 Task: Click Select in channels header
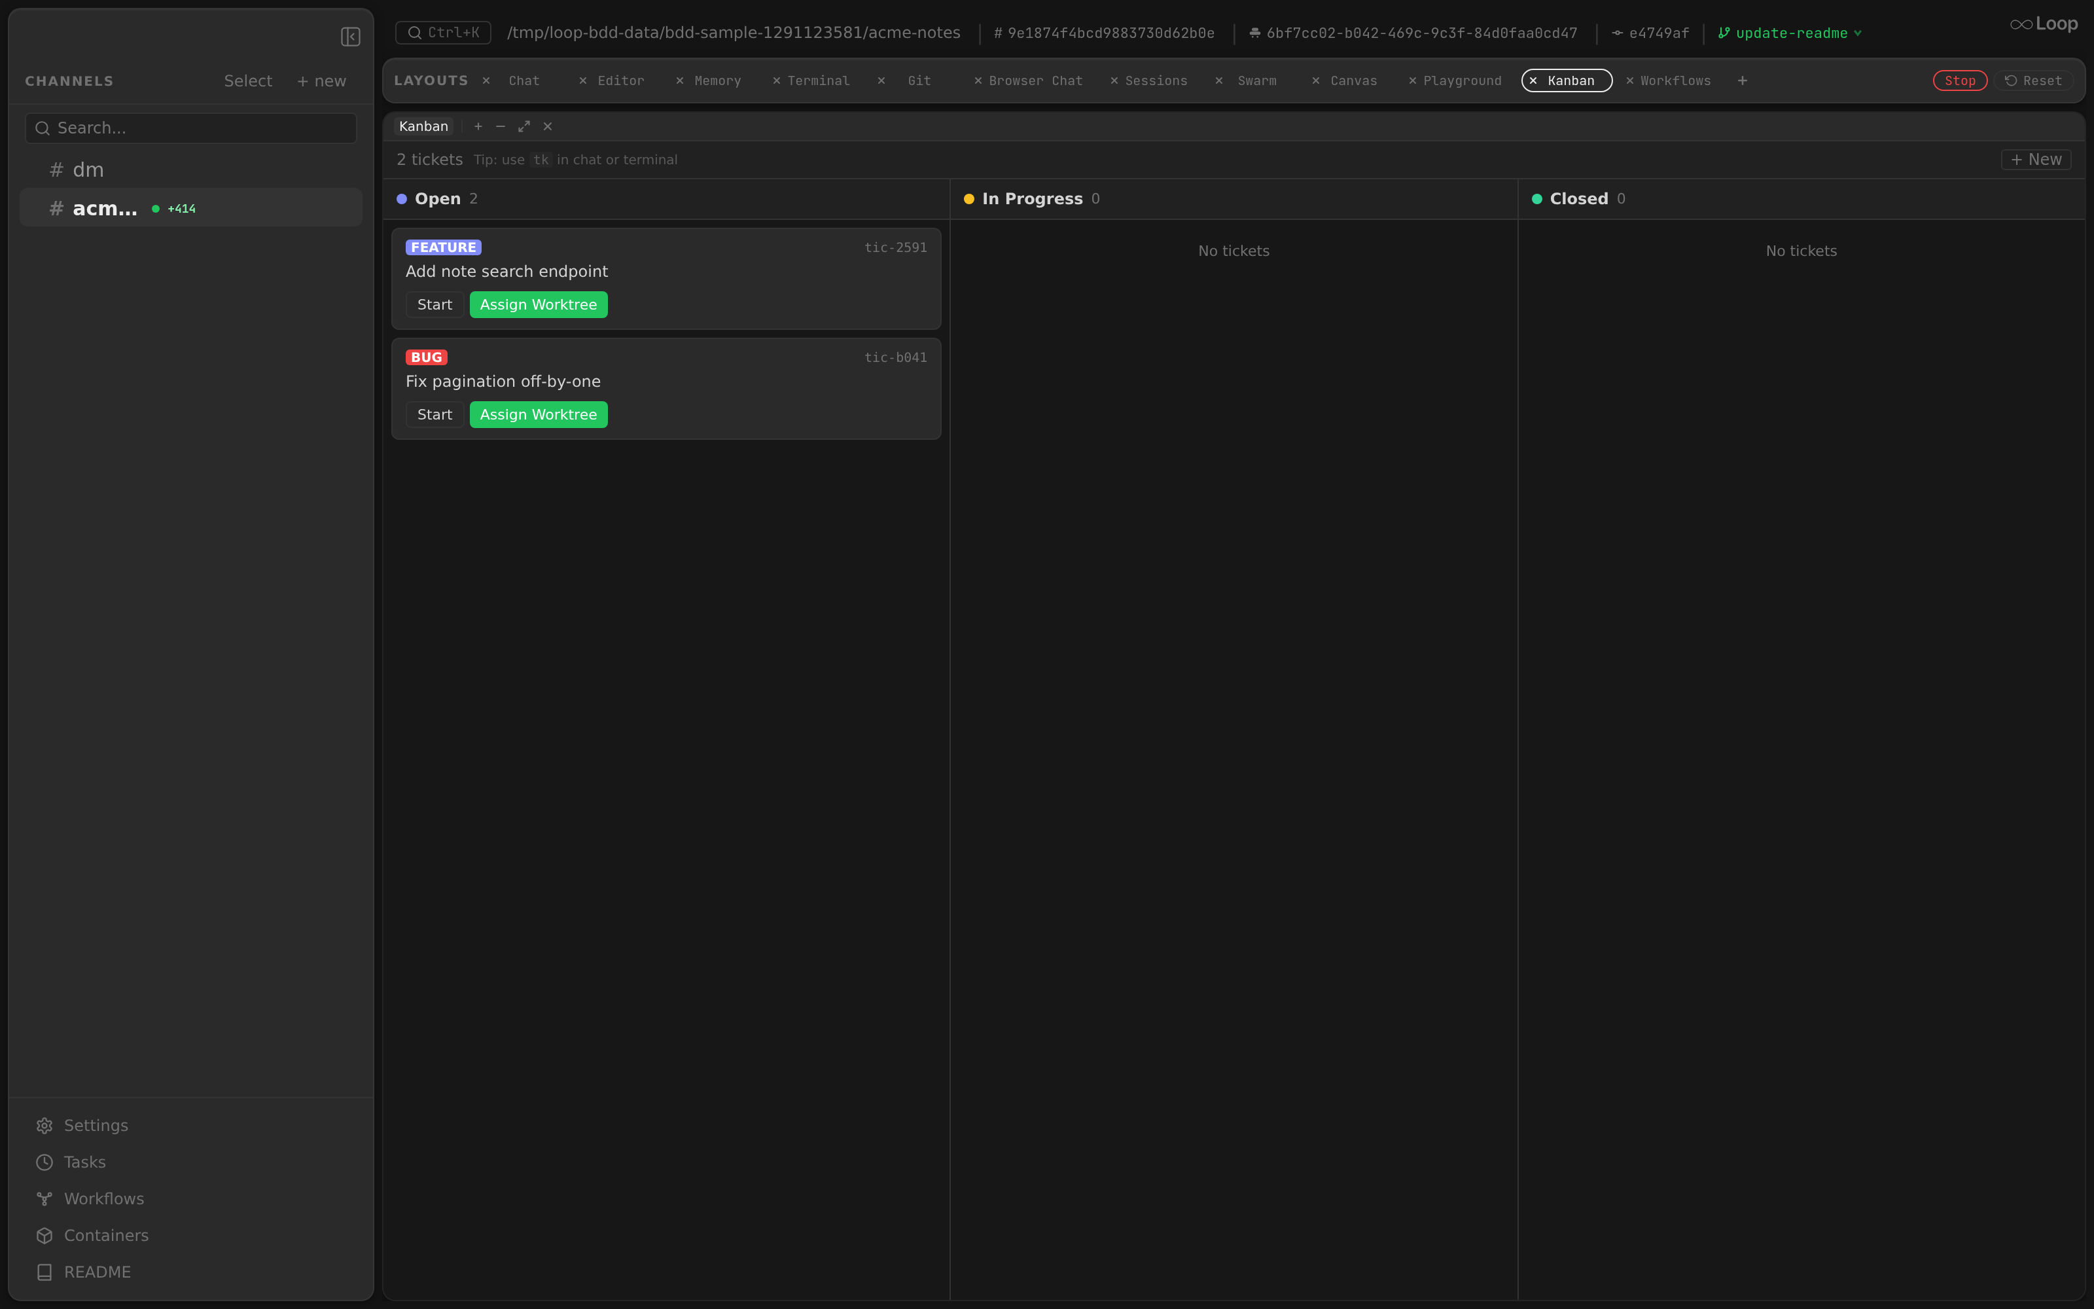[x=247, y=81]
